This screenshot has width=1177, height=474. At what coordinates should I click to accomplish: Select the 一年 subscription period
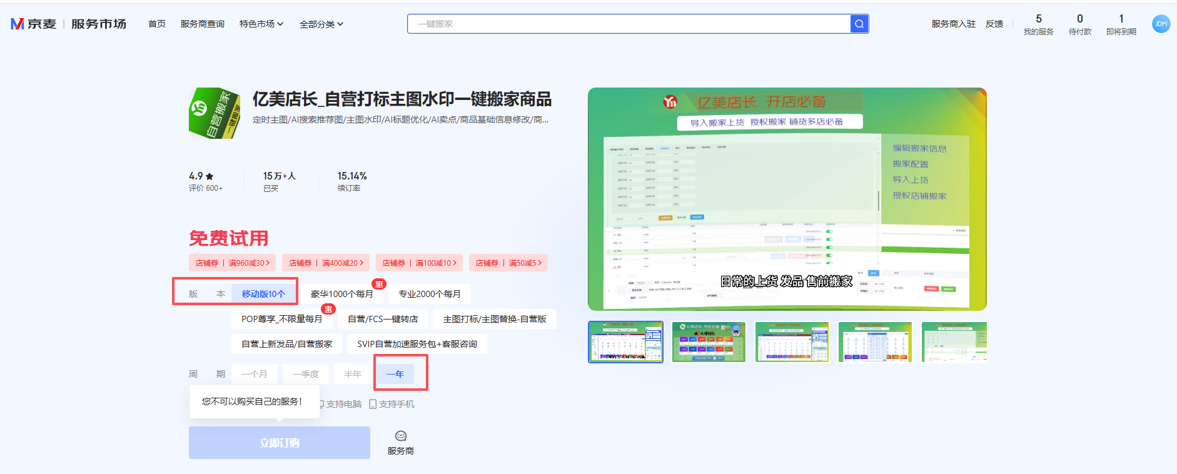point(395,374)
